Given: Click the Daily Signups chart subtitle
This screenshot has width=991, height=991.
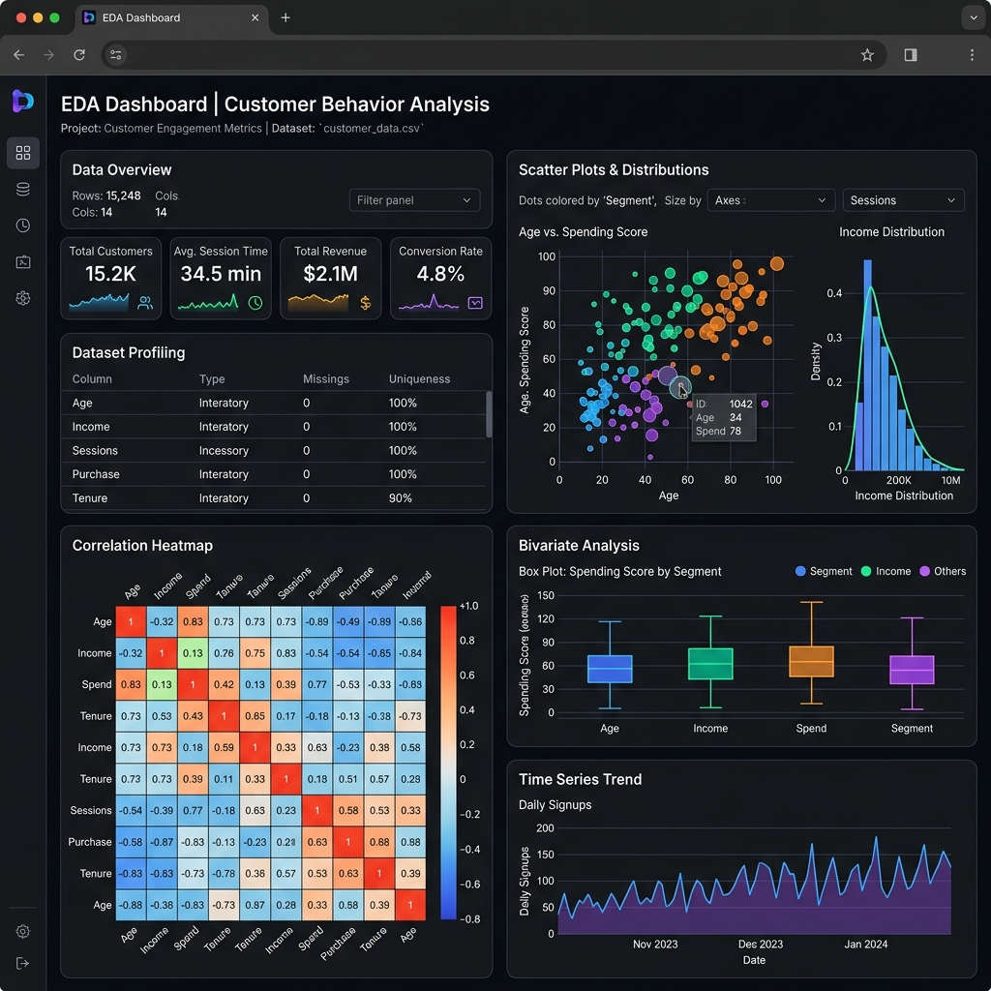Looking at the screenshot, I should coord(555,805).
